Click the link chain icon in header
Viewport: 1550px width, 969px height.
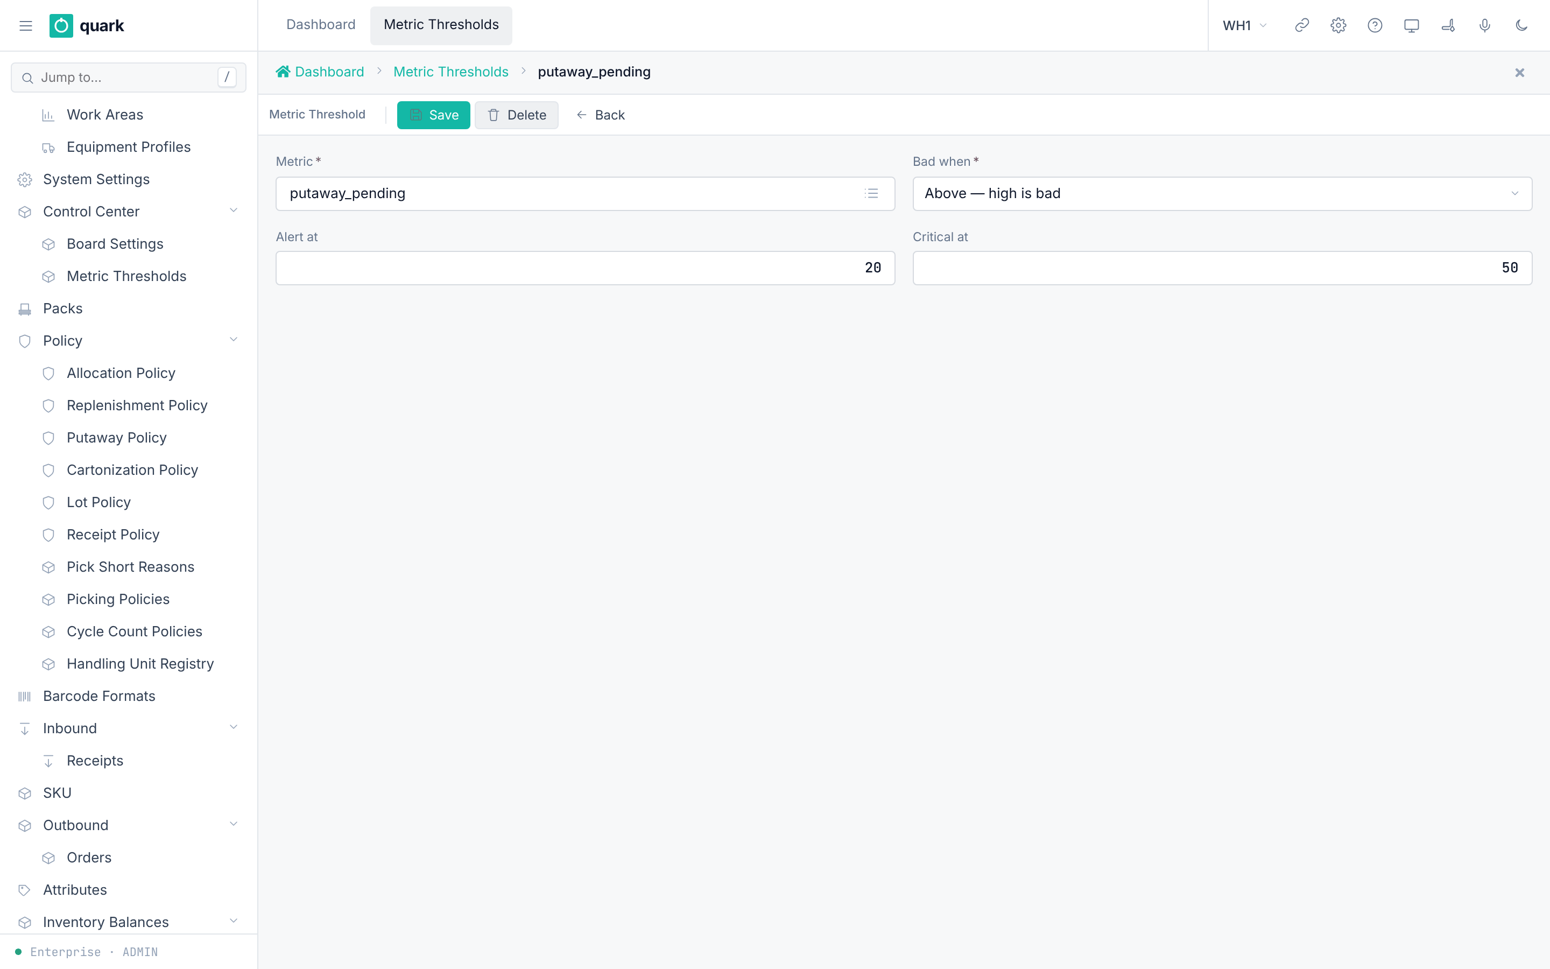click(x=1301, y=26)
